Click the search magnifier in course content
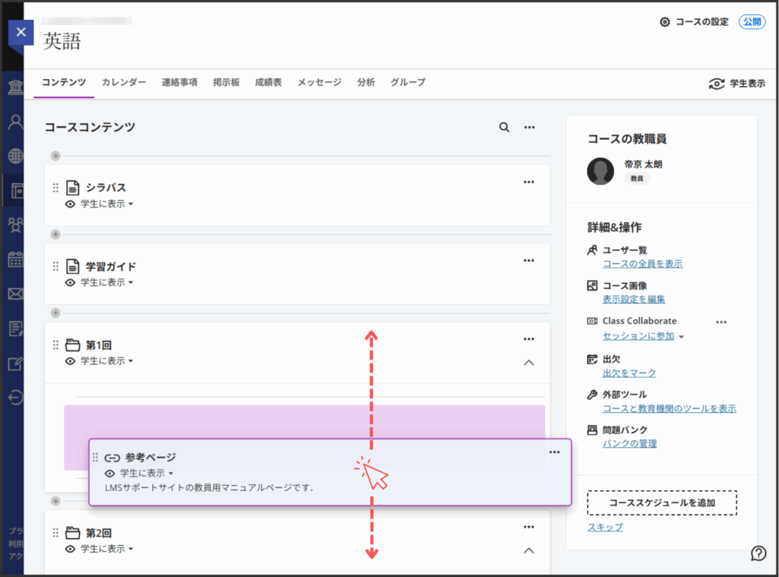The width and height of the screenshot is (779, 577). click(x=504, y=128)
